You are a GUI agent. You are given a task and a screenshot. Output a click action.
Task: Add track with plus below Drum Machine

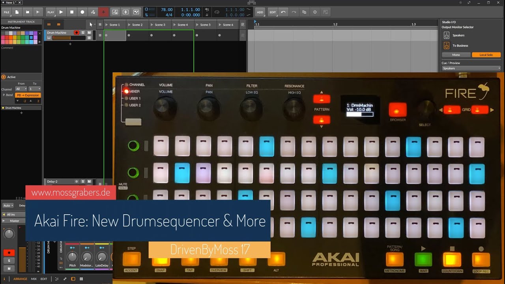[70, 44]
